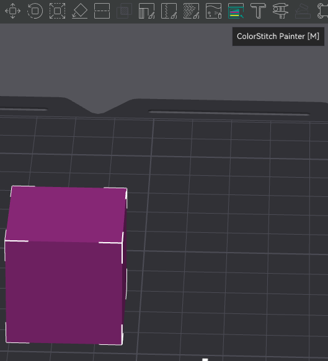Open the Measure caliper tool

(x=280, y=11)
